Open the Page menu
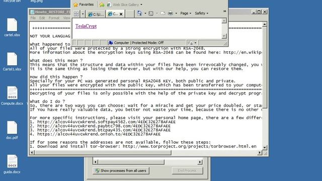 (x=186, y=13)
